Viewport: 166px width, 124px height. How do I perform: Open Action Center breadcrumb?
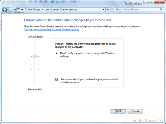pyautogui.click(x=32, y=10)
